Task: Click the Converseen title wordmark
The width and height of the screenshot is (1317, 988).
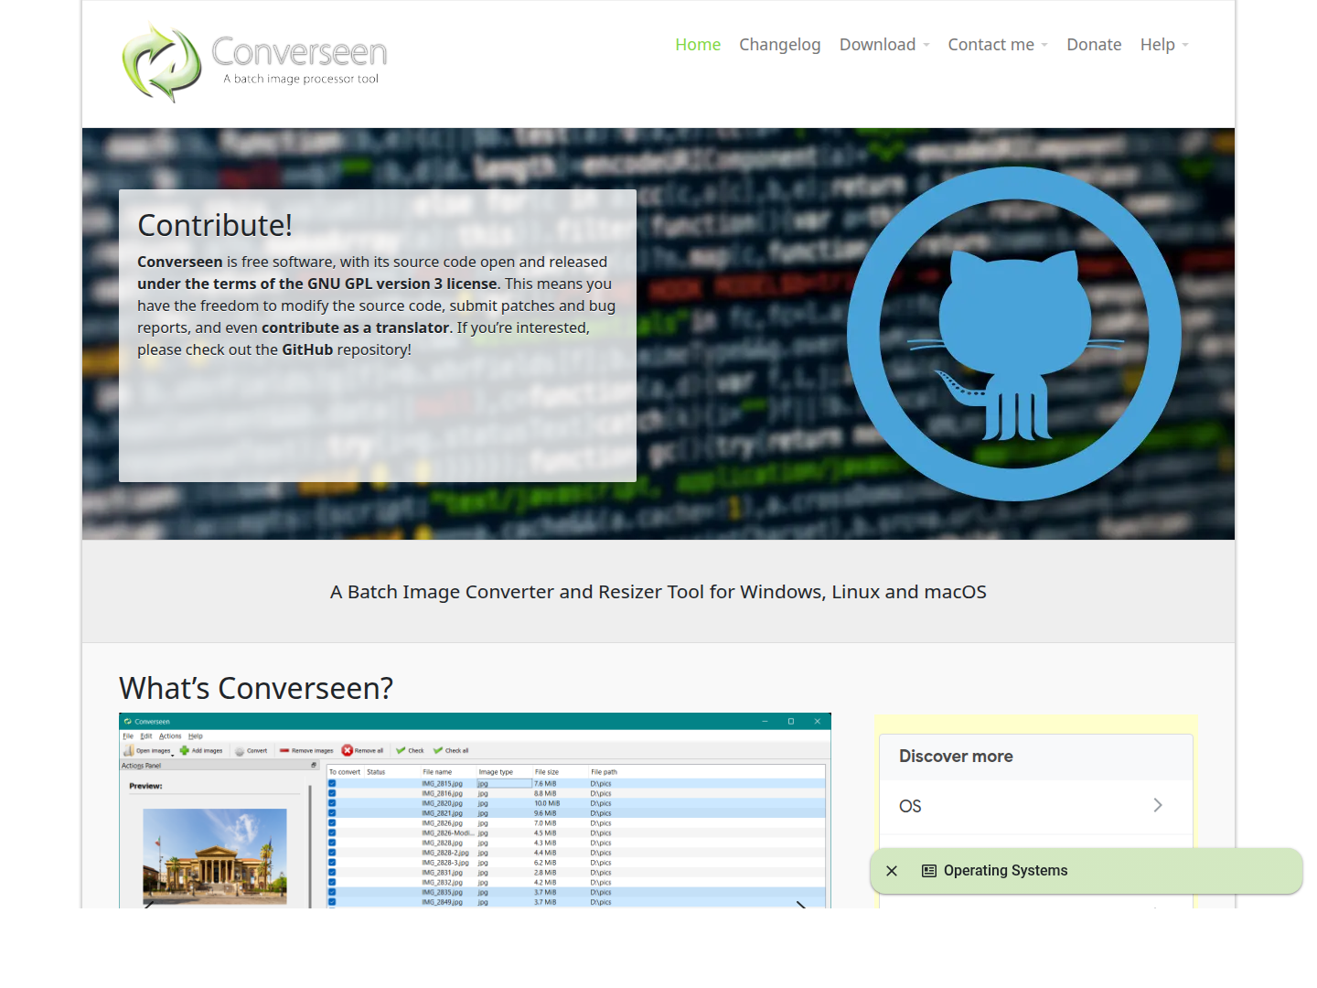Action: click(x=300, y=51)
